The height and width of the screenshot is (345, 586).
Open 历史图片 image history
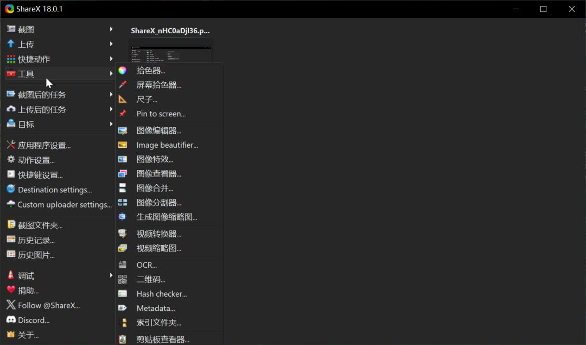(60, 255)
